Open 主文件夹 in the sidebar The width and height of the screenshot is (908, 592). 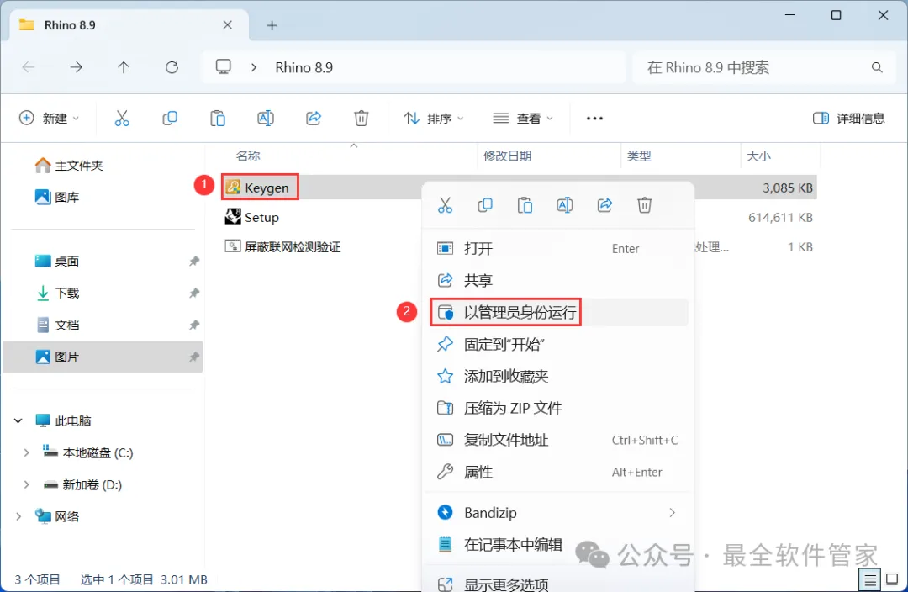click(x=70, y=166)
